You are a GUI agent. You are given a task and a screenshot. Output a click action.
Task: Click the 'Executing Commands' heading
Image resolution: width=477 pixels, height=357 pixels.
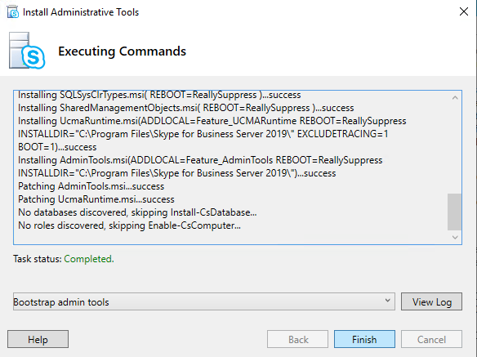click(x=122, y=51)
